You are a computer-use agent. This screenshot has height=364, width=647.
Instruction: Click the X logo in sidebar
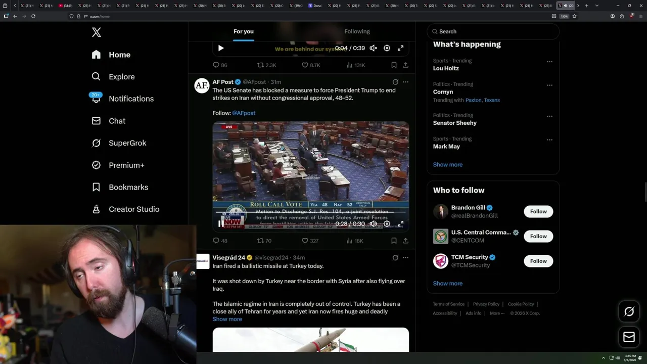(97, 32)
